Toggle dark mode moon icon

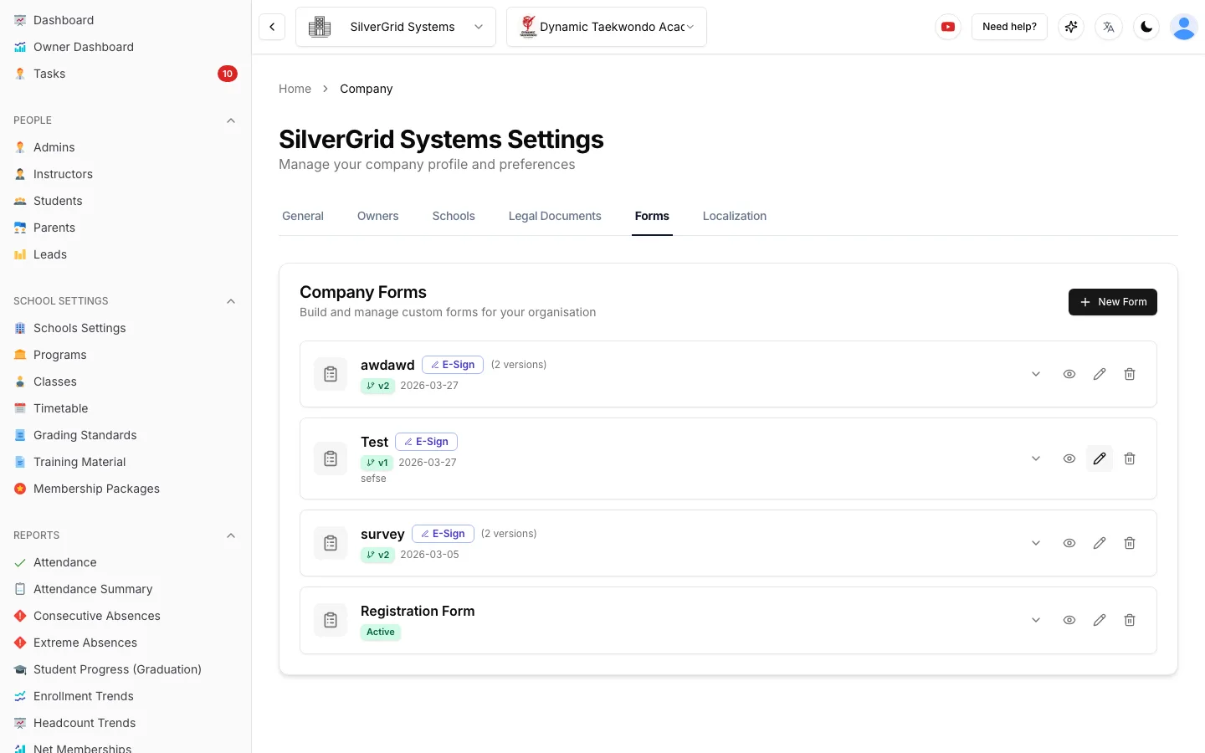click(x=1146, y=27)
